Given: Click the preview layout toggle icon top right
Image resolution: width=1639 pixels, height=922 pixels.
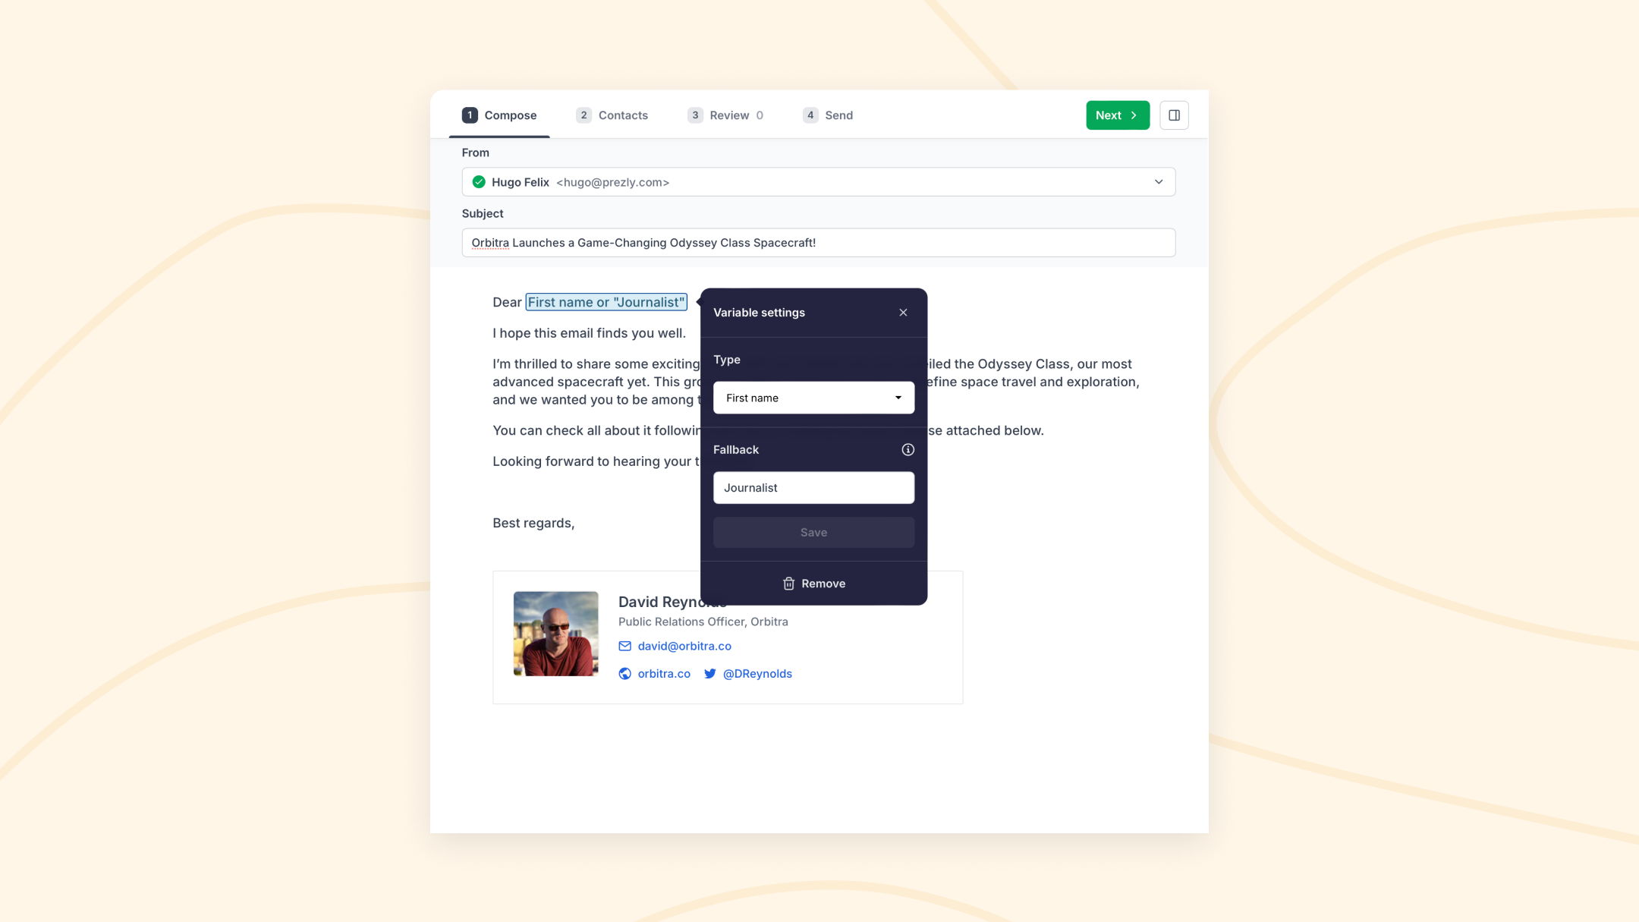Looking at the screenshot, I should click(1174, 115).
